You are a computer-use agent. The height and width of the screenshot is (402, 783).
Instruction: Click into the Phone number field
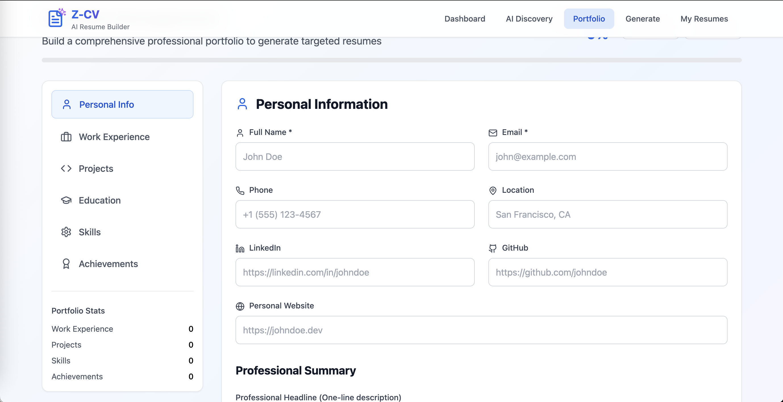click(355, 214)
